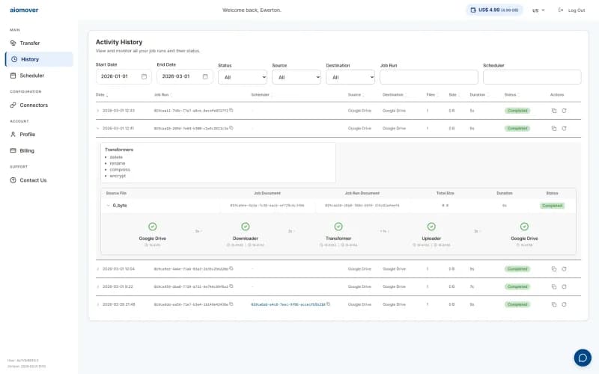
Task: Click duplicate action icon for 12:41 row
Action: click(x=554, y=128)
